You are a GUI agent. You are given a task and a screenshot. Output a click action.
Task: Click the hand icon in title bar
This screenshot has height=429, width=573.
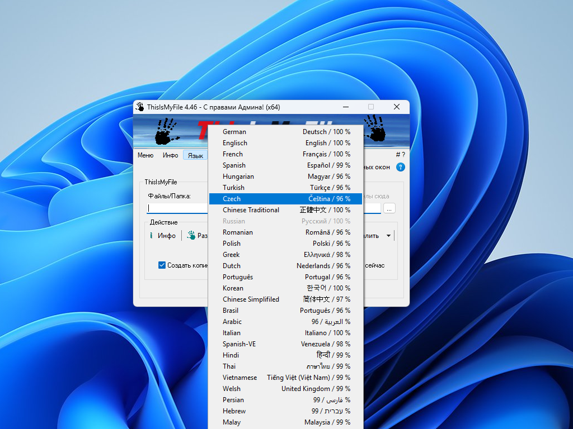(x=140, y=107)
